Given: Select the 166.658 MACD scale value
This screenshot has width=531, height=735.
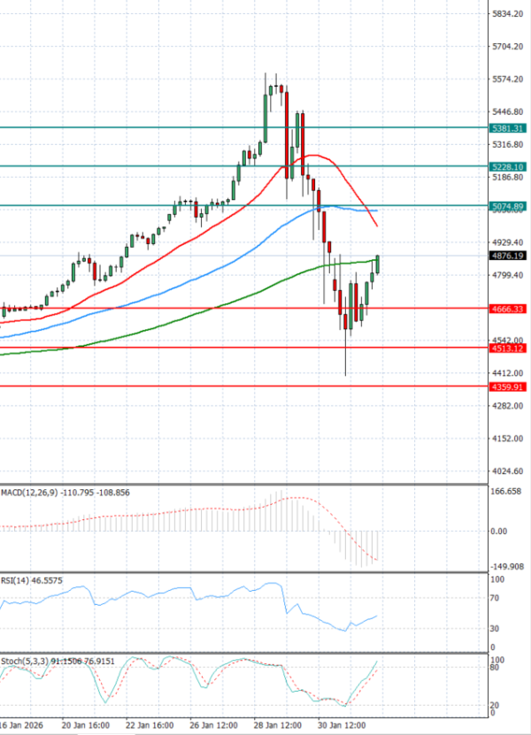Looking at the screenshot, I should click(507, 492).
